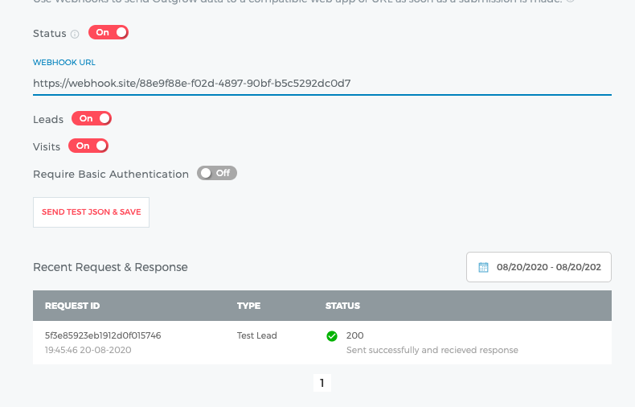Select request ID 5f3e85923eb1912d0f015746

coord(103,335)
